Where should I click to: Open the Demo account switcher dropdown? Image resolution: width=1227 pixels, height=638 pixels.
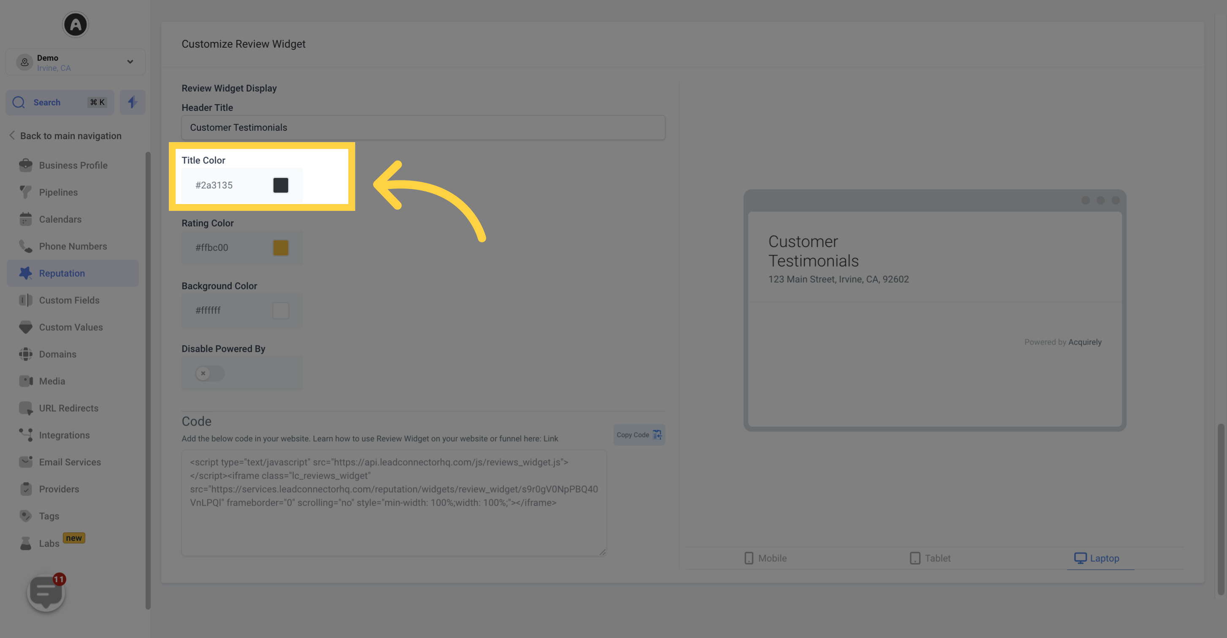point(75,62)
